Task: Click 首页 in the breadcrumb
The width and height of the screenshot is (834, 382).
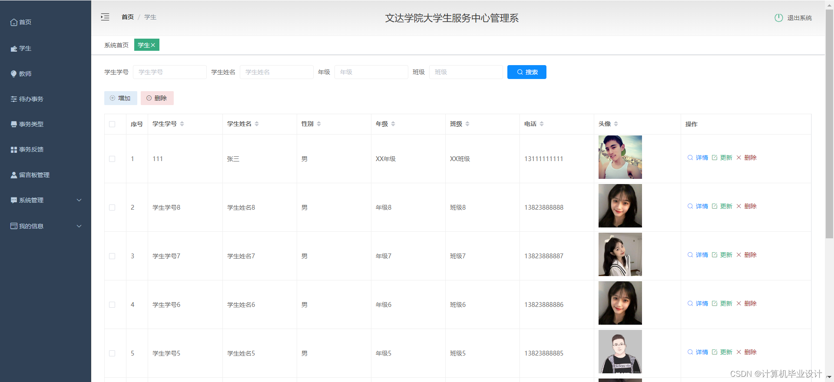Action: tap(128, 17)
